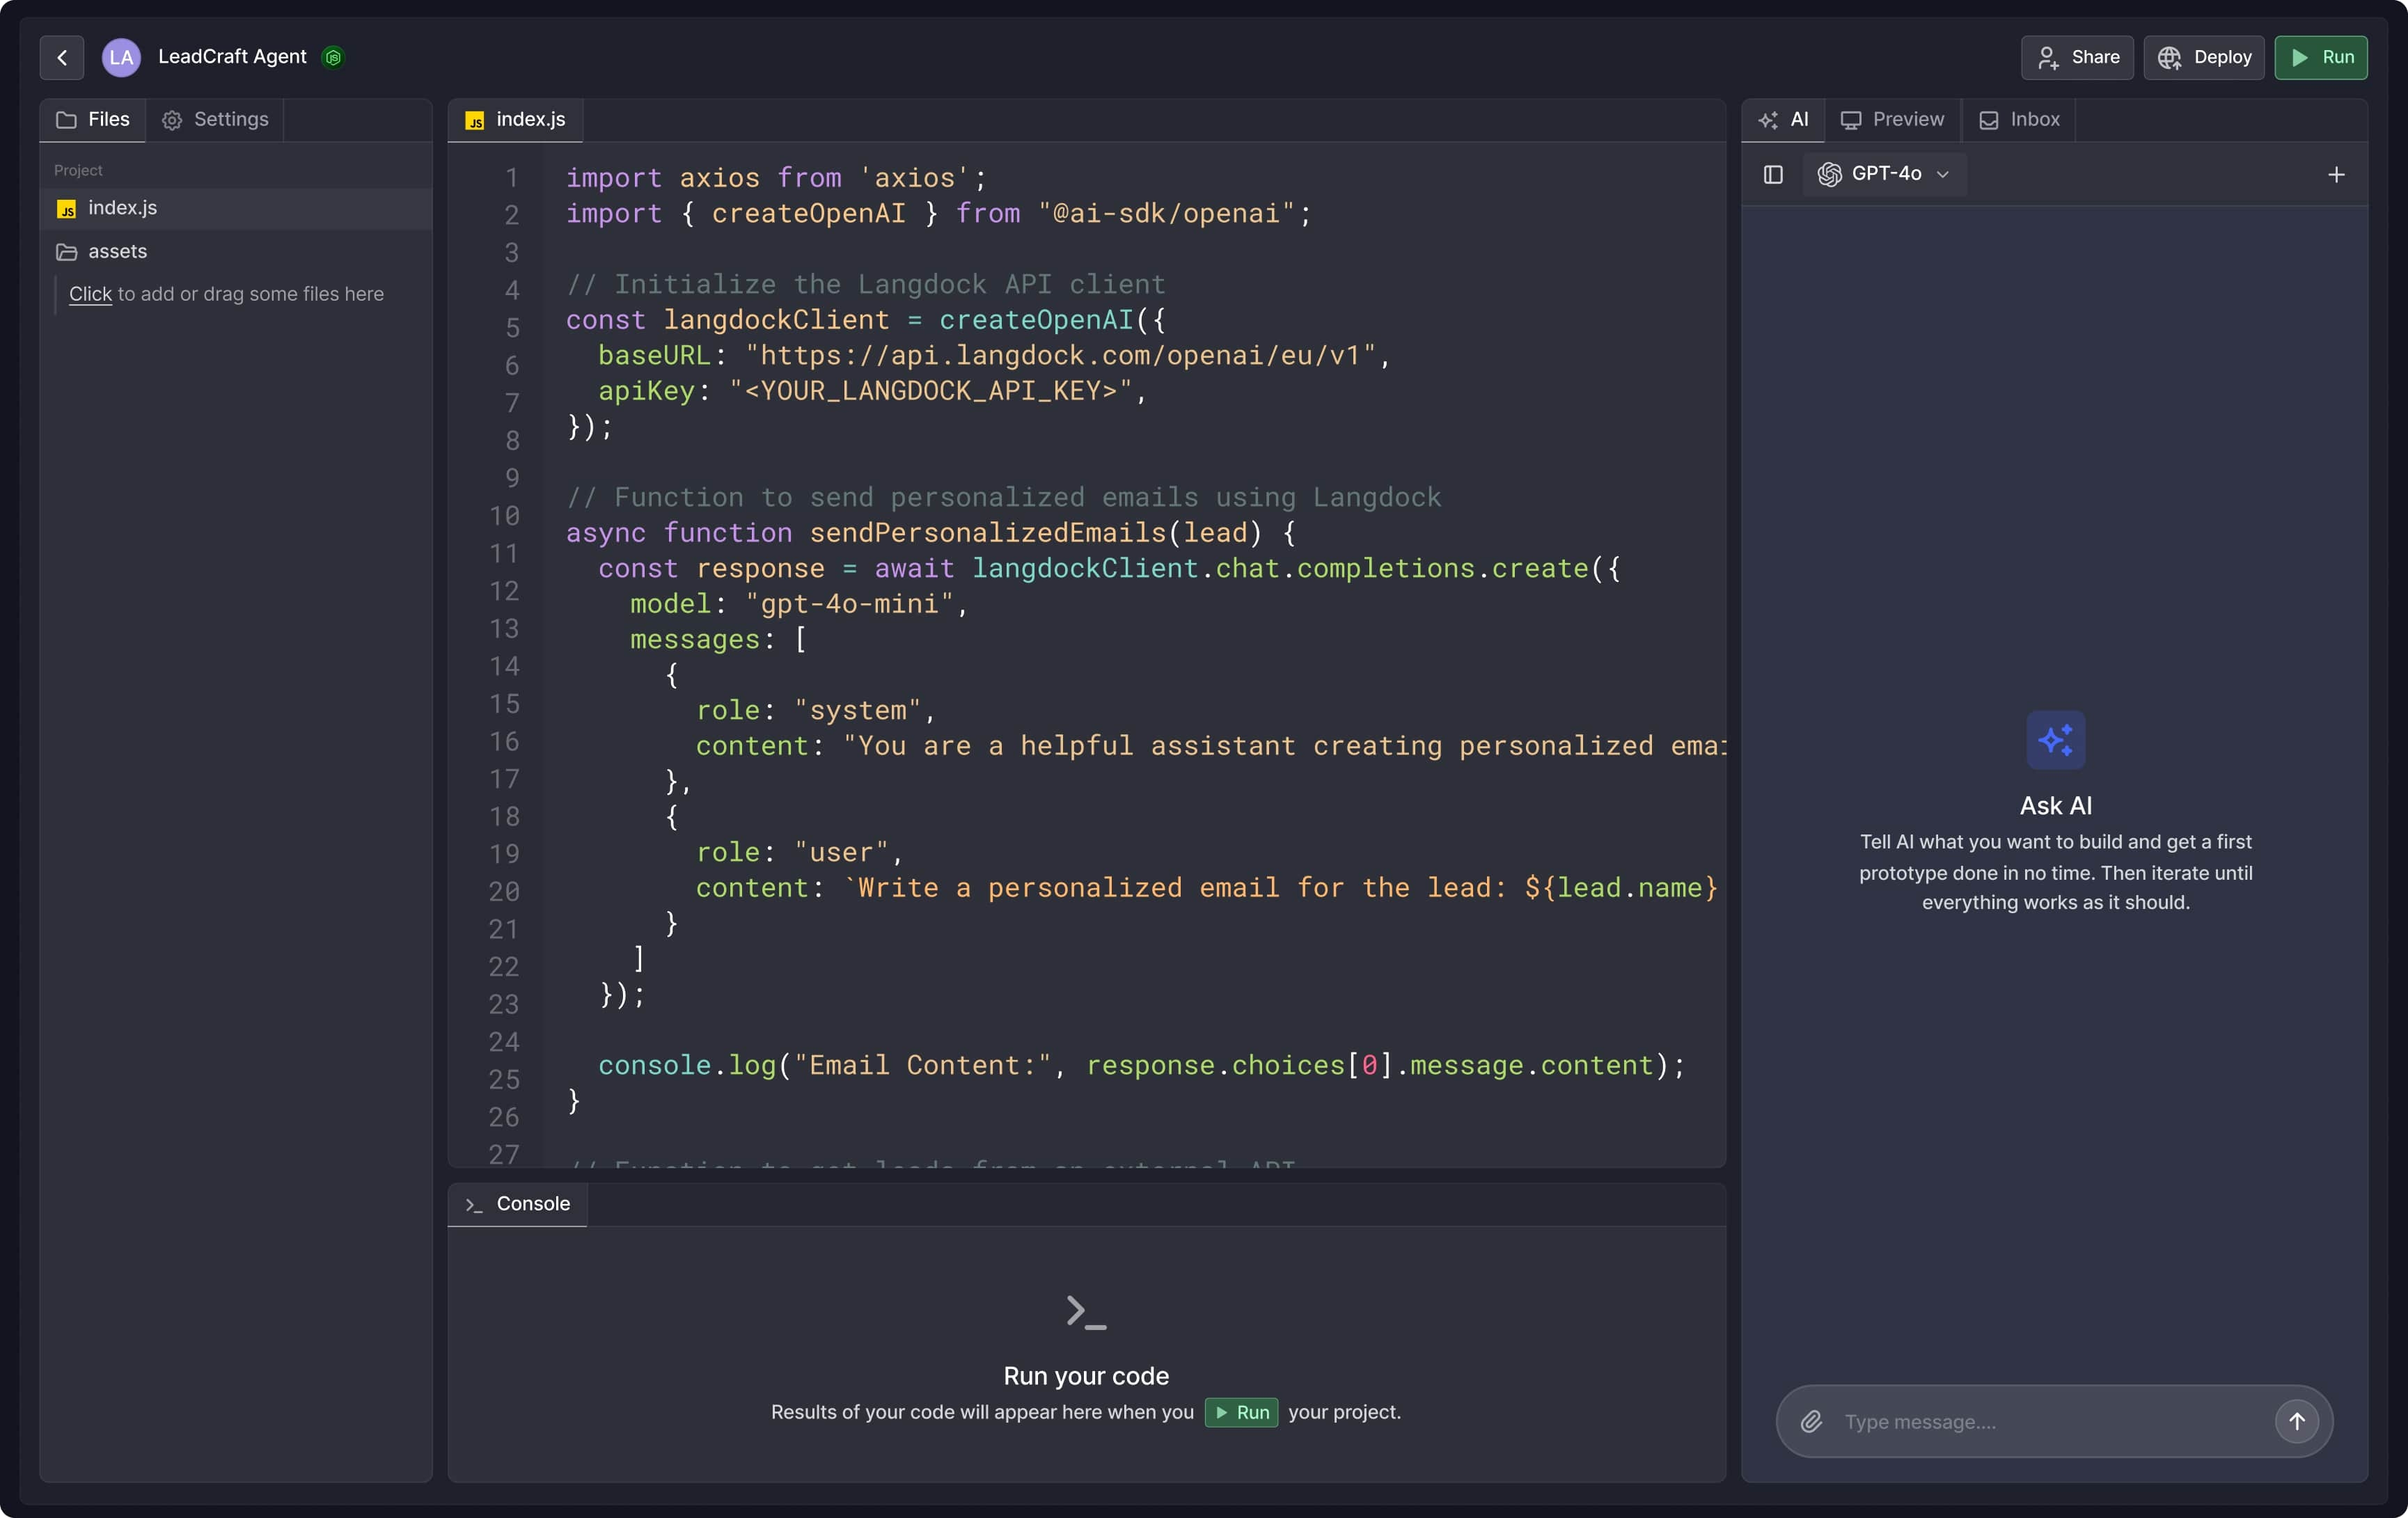Screen dimensions: 2408x1518
Task: Click the JS file icon next to index.js in tree
Action: click(x=67, y=209)
